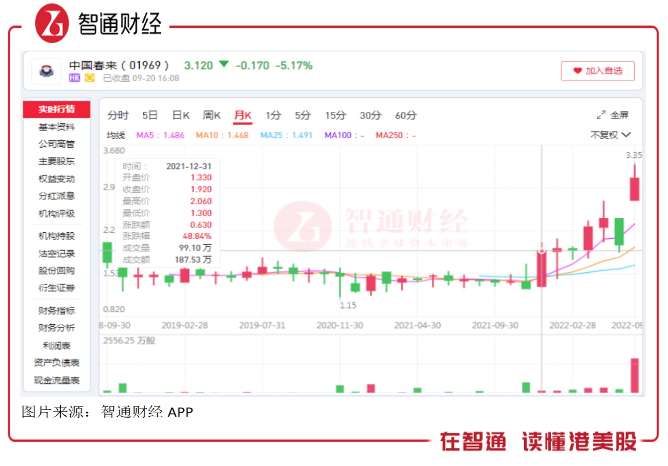Open 财务分析 in the sidebar
668x466 pixels.
(x=57, y=328)
